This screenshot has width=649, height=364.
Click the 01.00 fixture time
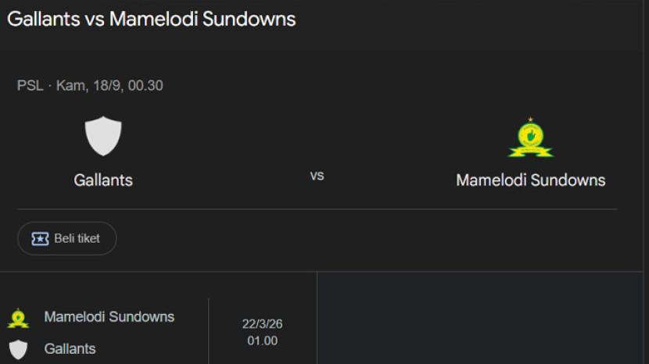pyautogui.click(x=263, y=341)
